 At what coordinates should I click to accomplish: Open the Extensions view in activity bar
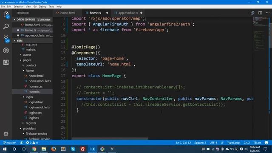(x=6, y=62)
